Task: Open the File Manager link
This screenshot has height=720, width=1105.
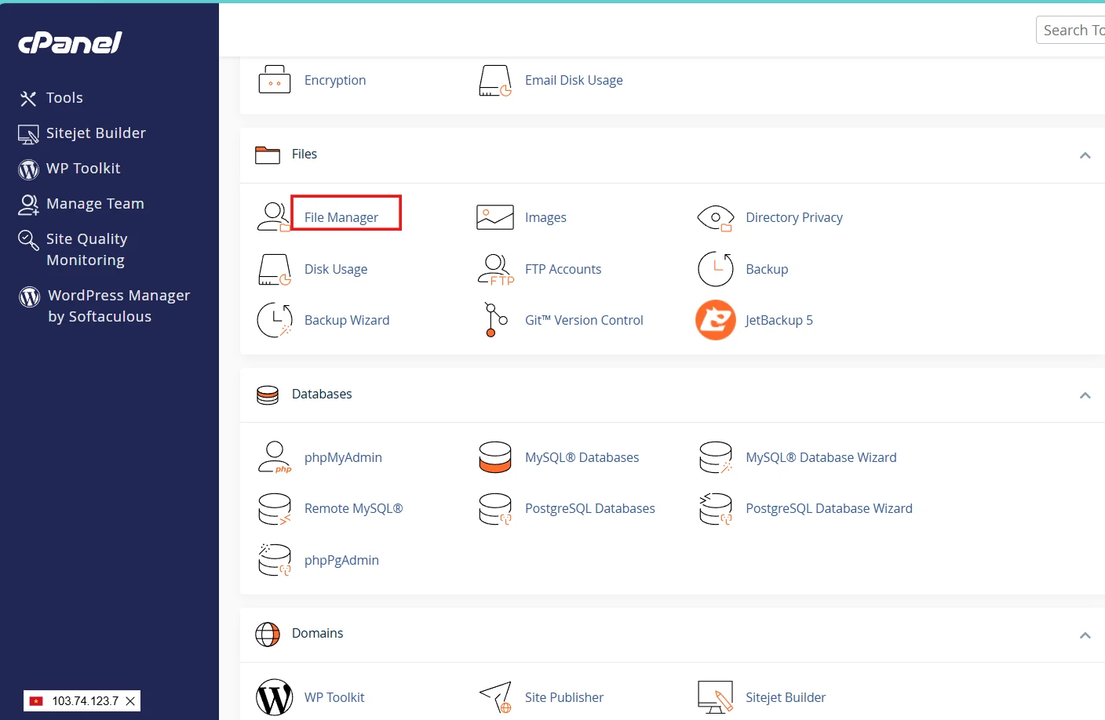Action: 341,217
